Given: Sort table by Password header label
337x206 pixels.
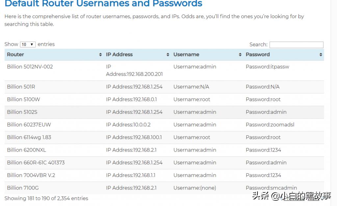Looking at the screenshot, I should 258,54.
